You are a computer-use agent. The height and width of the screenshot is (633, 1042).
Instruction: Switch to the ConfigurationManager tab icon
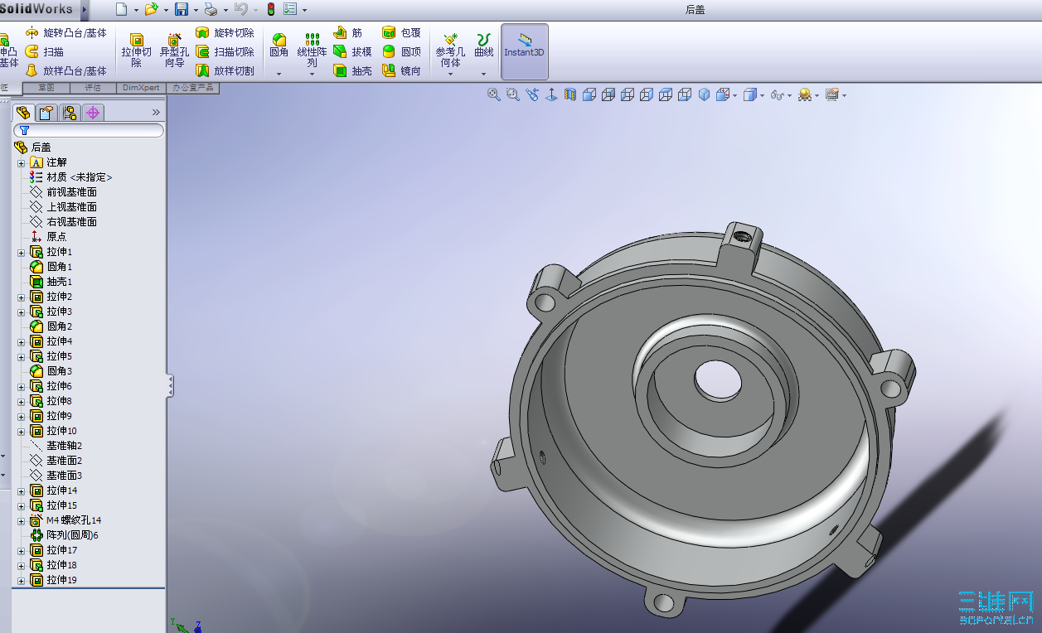(70, 113)
